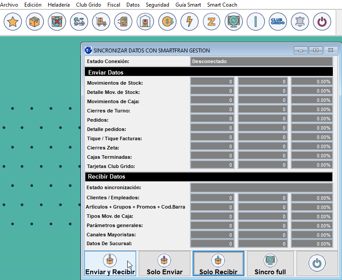Click the Estado Conexión label
The height and width of the screenshot is (280, 342).
pyautogui.click(x=108, y=61)
